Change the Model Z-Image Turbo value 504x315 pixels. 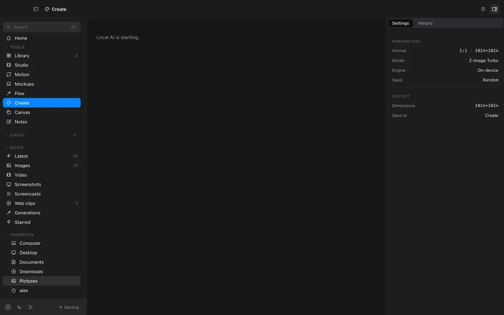(x=484, y=60)
